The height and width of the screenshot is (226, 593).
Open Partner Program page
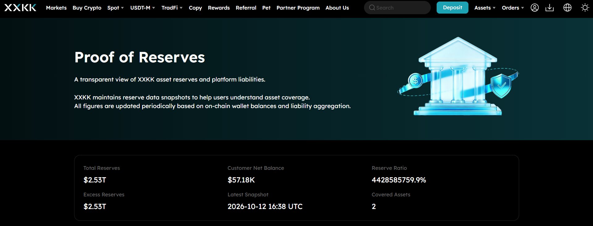(x=298, y=8)
